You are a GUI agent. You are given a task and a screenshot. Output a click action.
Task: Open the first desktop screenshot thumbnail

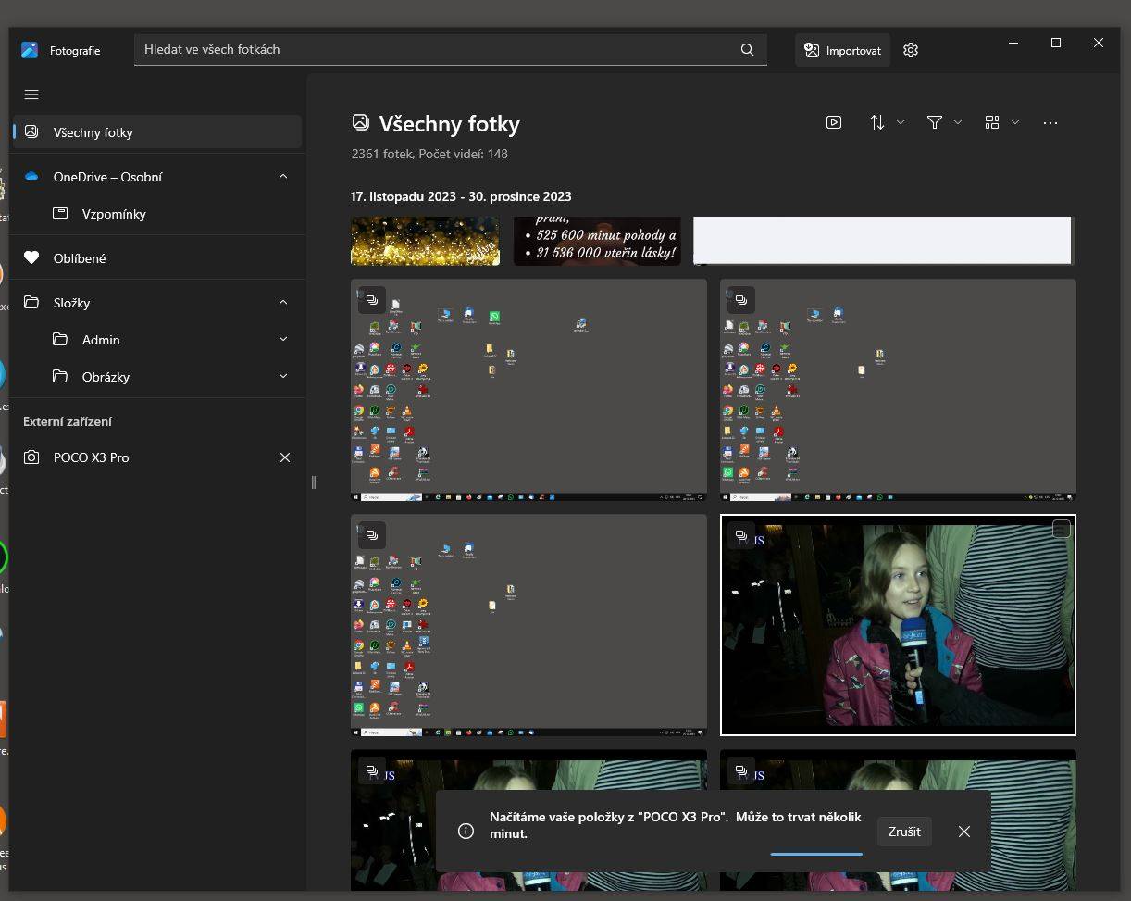coord(528,390)
